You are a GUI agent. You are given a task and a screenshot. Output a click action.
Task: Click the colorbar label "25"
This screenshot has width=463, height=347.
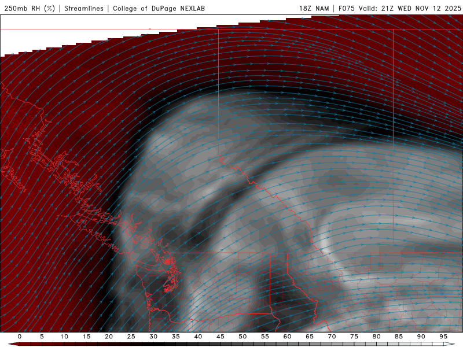click(x=131, y=337)
